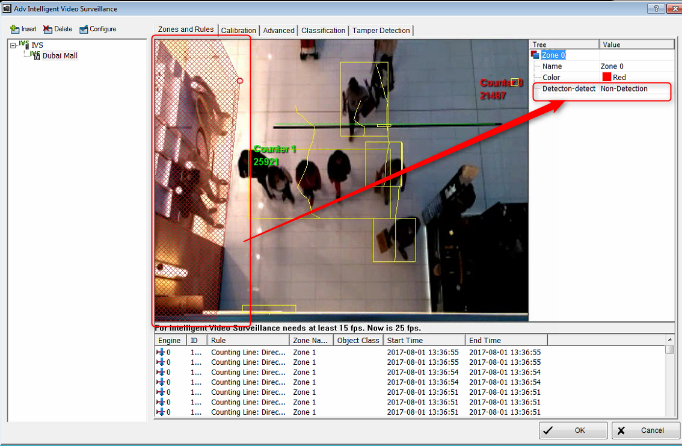Collapse the IVS tree node
The height and width of the screenshot is (446, 682).
13,45
